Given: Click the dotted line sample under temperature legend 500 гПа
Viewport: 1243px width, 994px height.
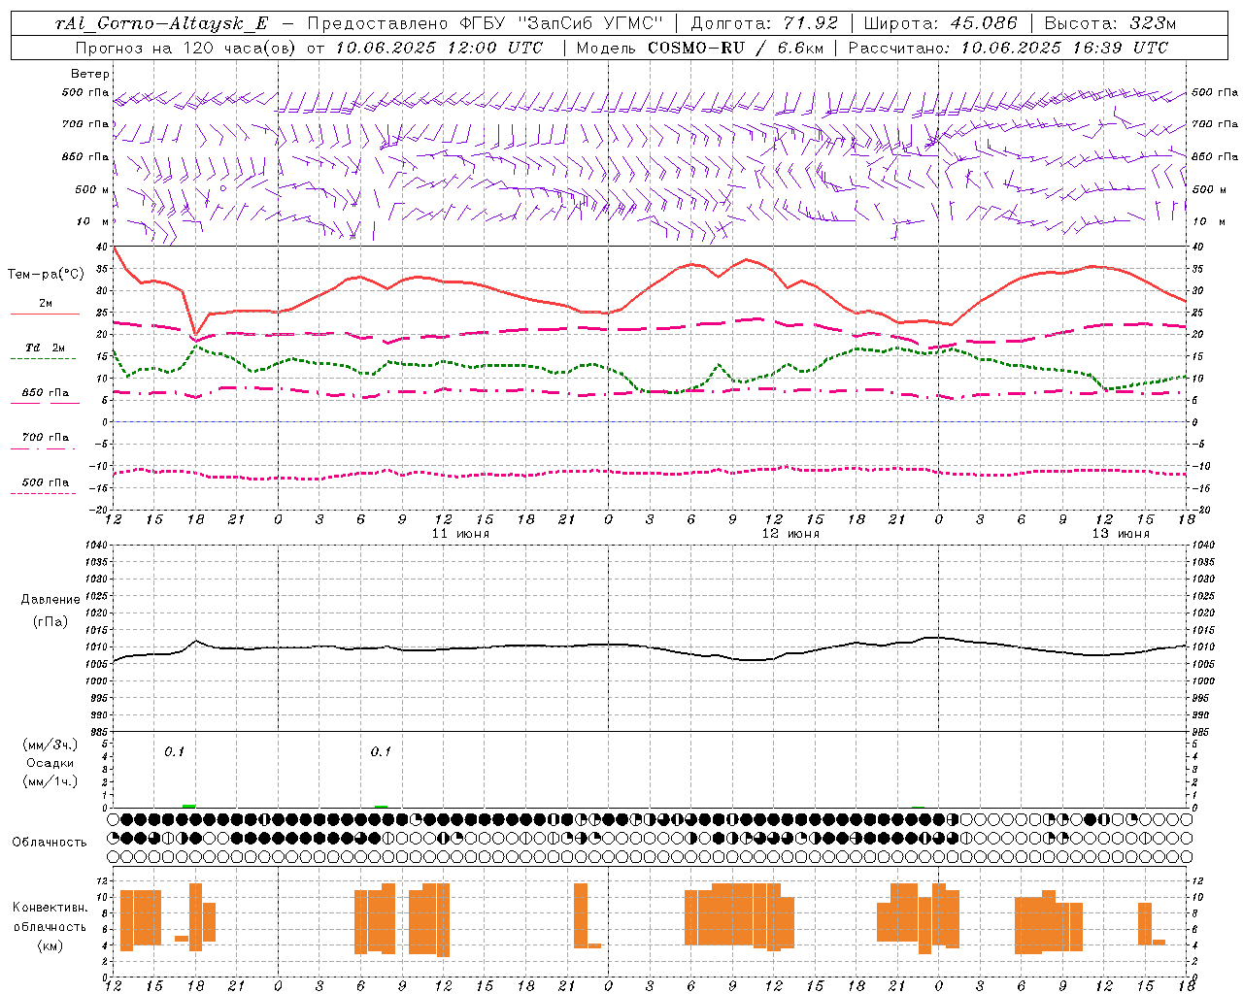Looking at the screenshot, I should coord(44,493).
